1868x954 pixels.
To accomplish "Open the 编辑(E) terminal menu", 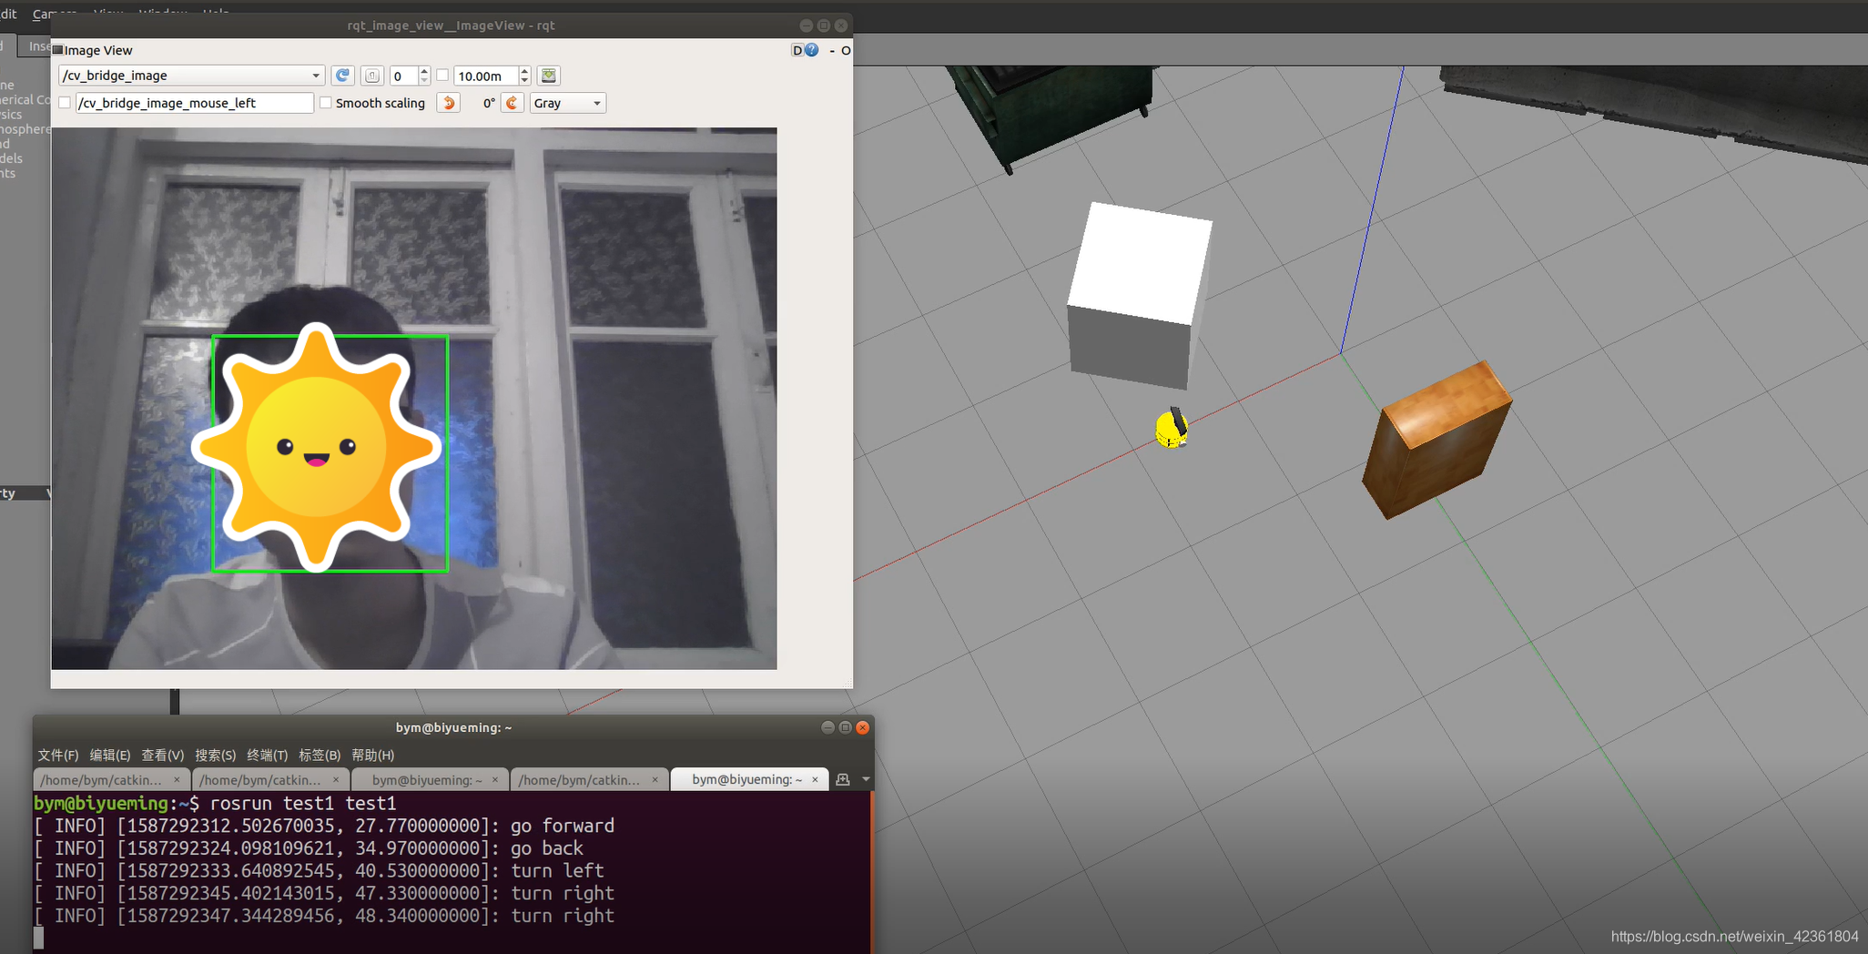I will (x=110, y=755).
